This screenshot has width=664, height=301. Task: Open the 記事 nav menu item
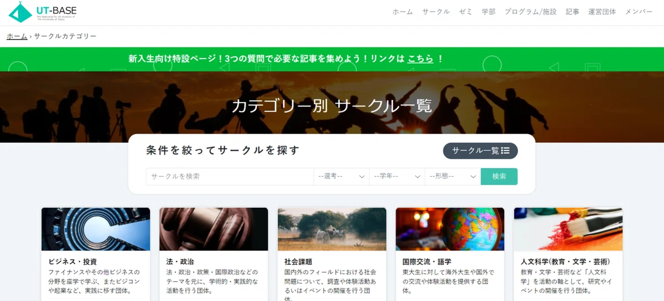pos(573,12)
